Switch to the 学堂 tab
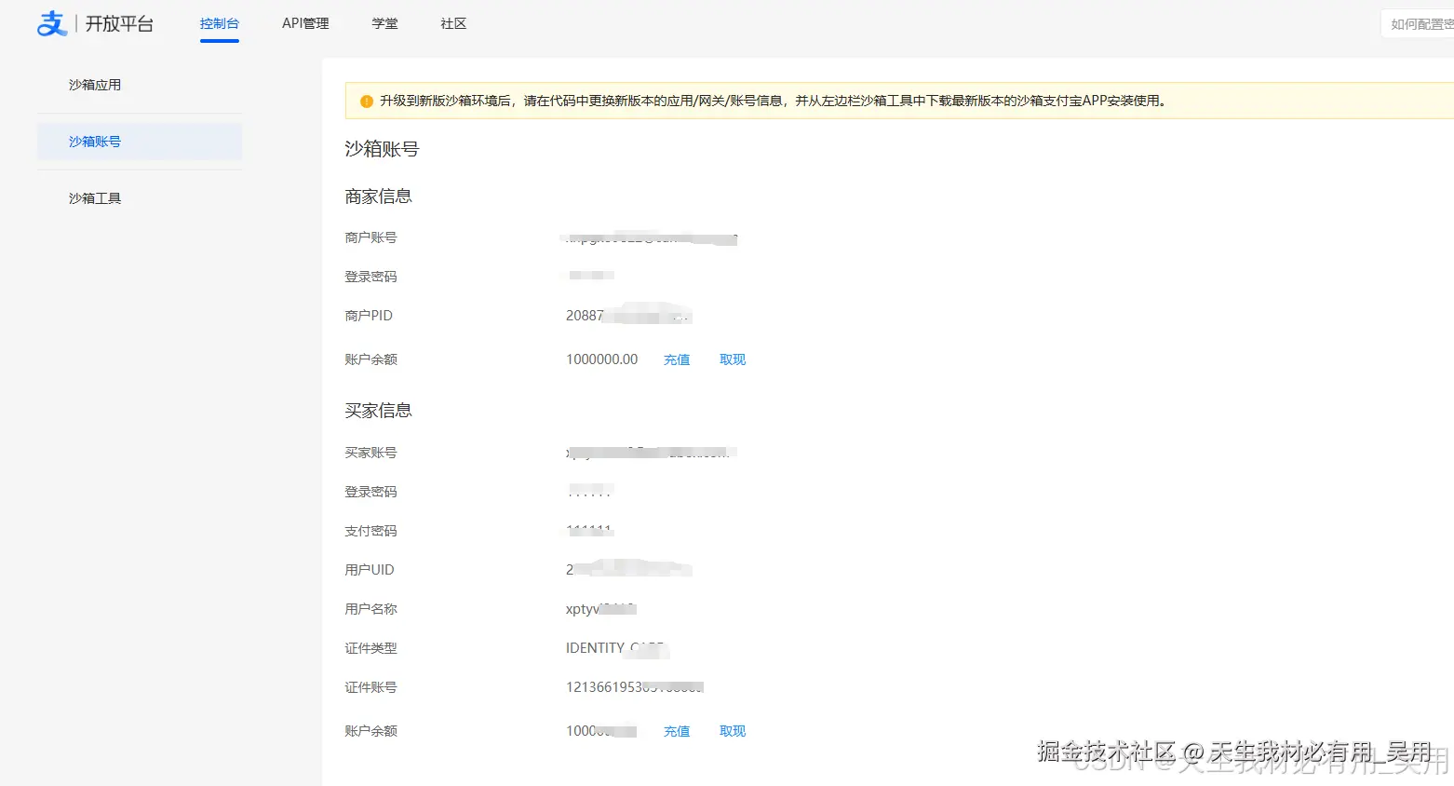Image resolution: width=1454 pixels, height=786 pixels. pyautogui.click(x=384, y=23)
